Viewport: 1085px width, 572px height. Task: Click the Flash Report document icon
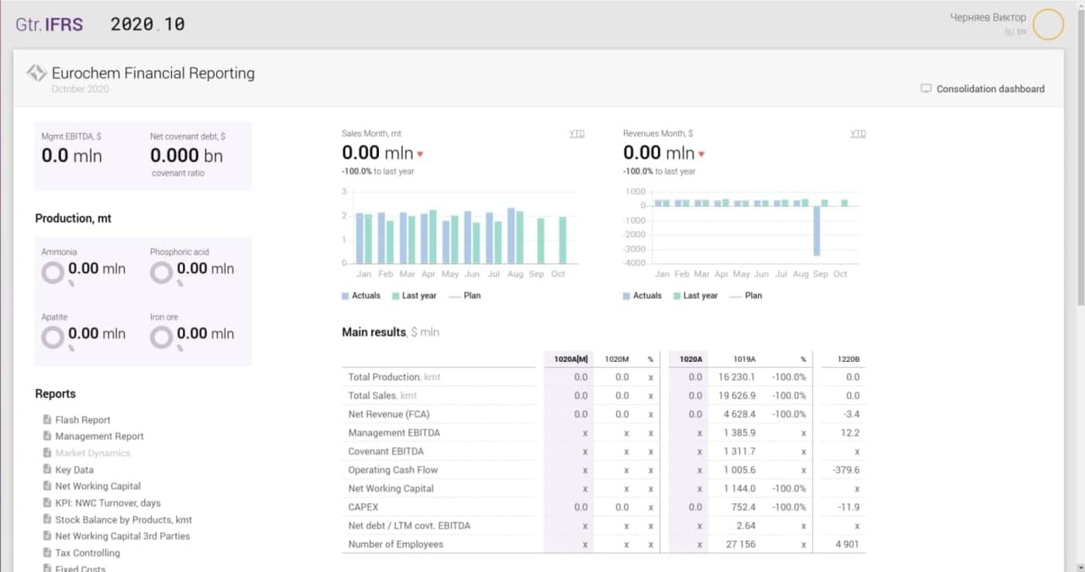tap(47, 419)
